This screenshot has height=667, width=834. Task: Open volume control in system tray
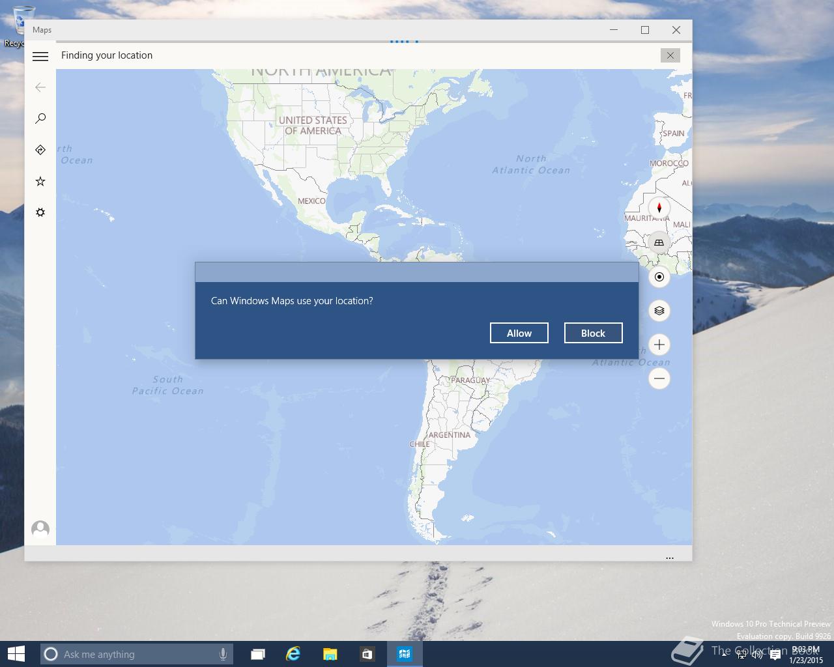point(757,655)
